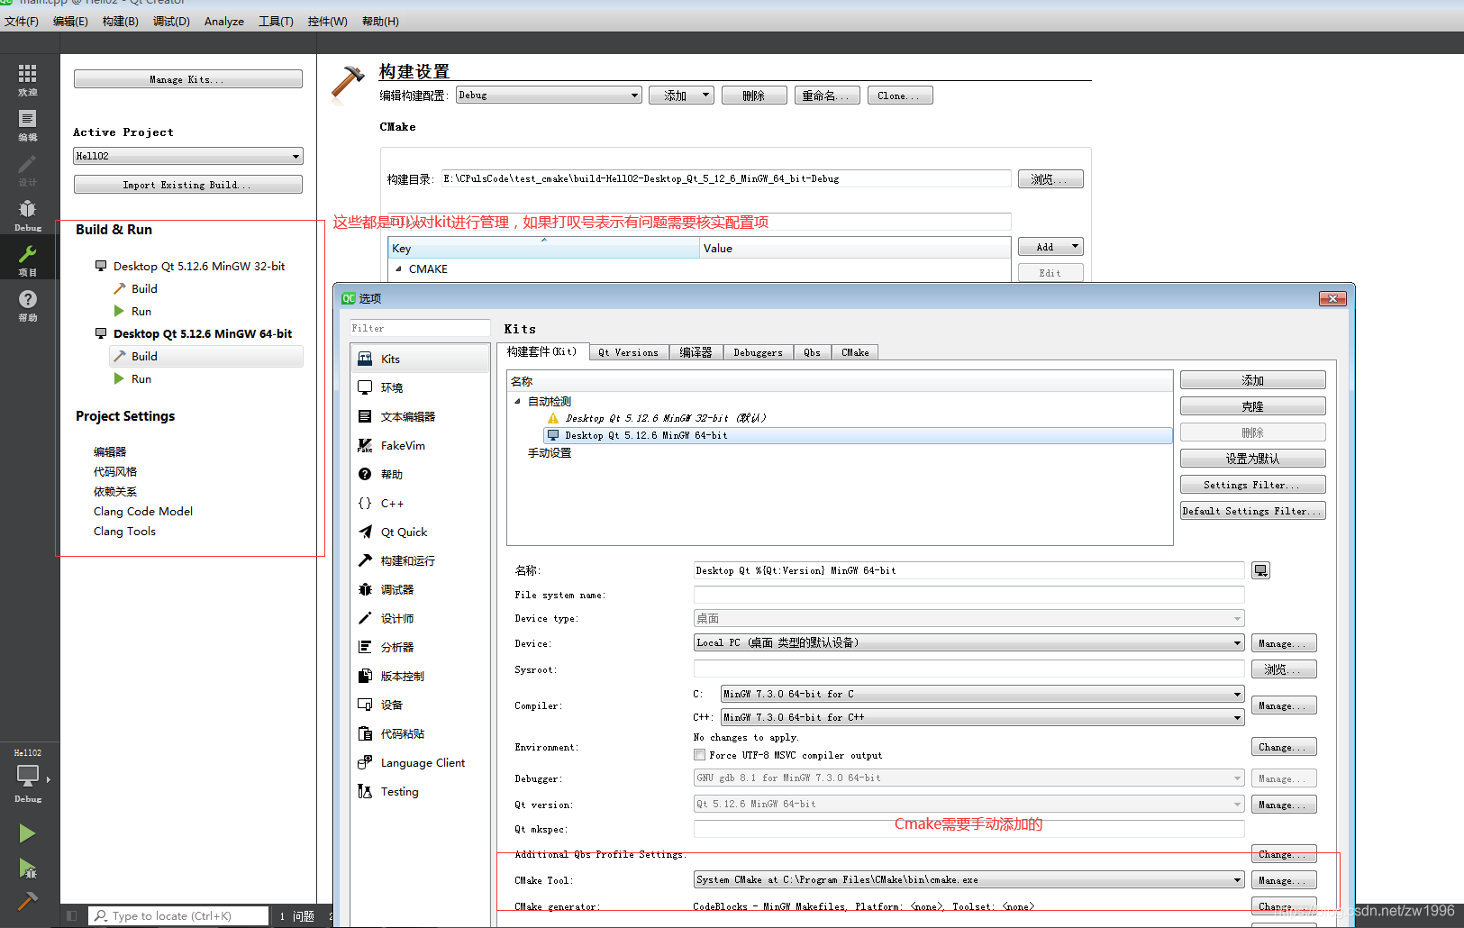Open 帮助 category in options dialog
This screenshot has width=1464, height=928.
420,474
